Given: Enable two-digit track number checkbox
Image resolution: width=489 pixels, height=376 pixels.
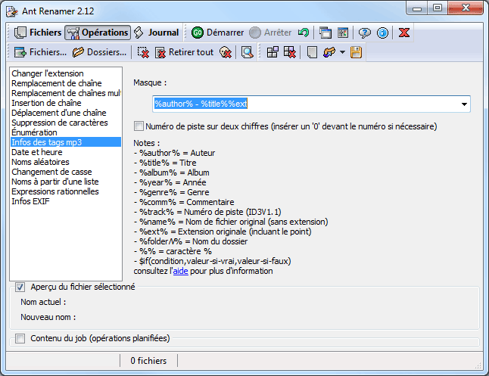Looking at the screenshot, I should point(139,126).
